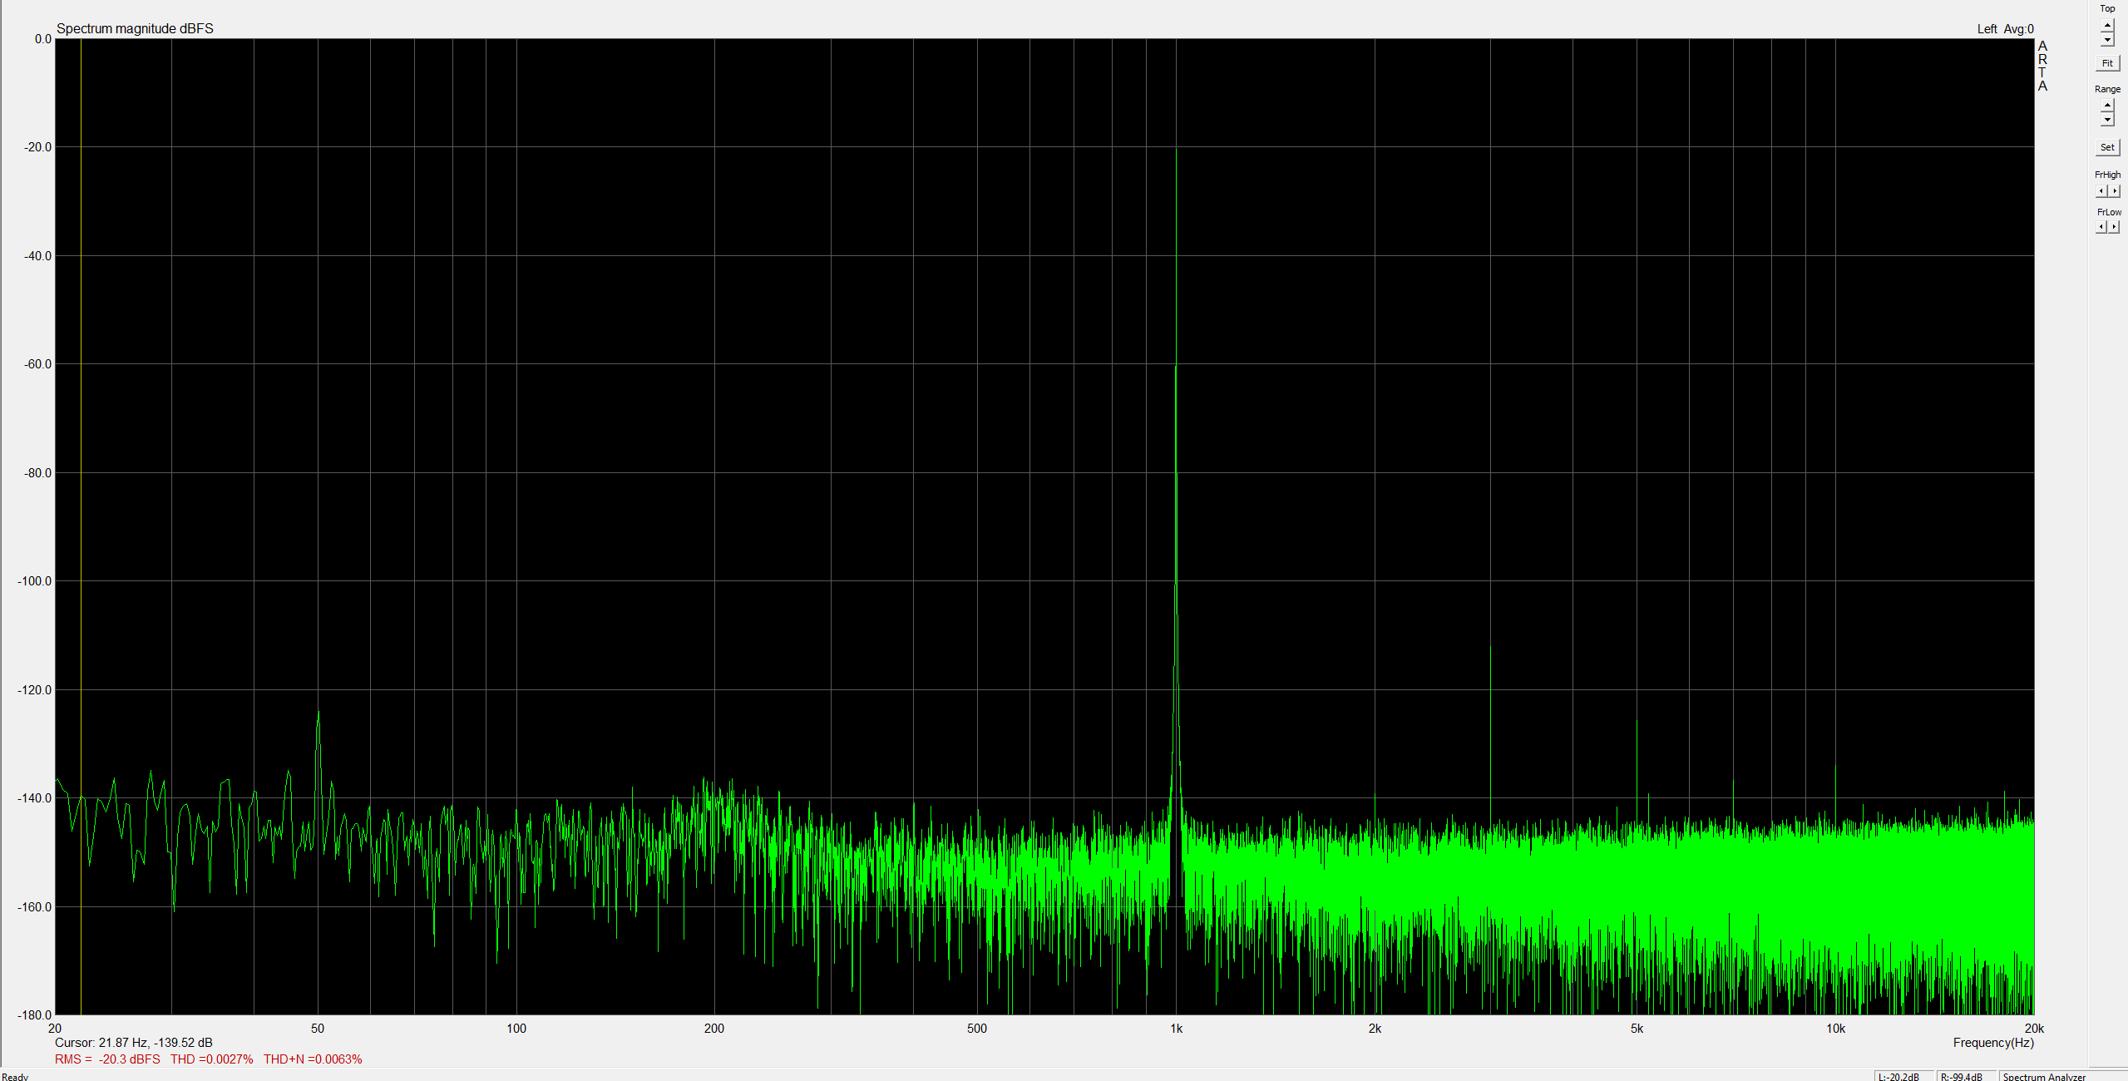This screenshot has width=2128, height=1081.
Task: Click the 50 Hz hum peak
Action: 318,713
